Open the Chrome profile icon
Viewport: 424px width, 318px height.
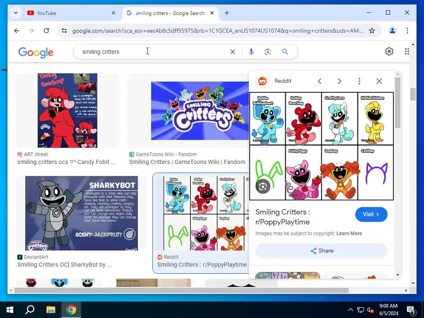point(393,31)
